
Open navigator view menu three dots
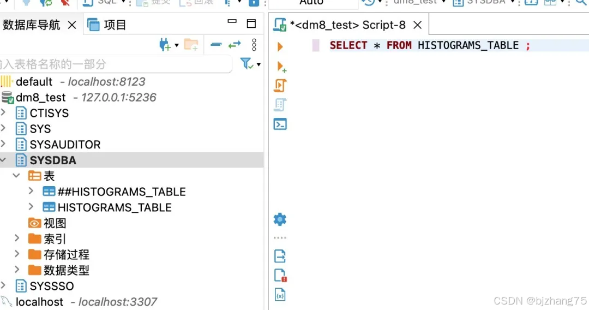pos(254,45)
